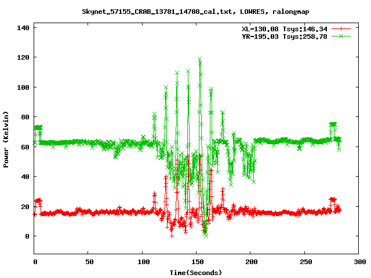
Task: Click the y-axis tick label 40
Action: tap(26, 177)
